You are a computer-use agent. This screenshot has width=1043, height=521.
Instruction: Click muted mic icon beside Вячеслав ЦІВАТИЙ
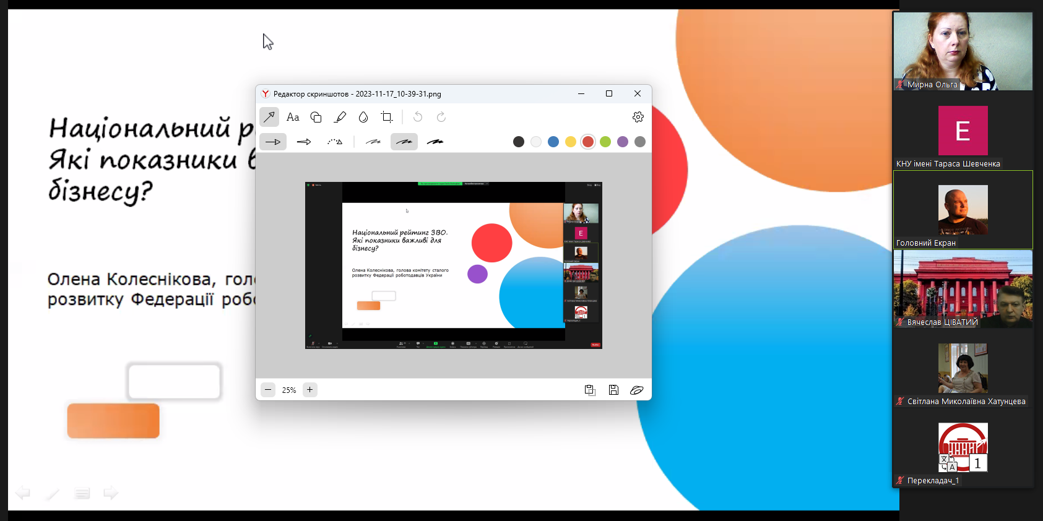click(x=900, y=322)
